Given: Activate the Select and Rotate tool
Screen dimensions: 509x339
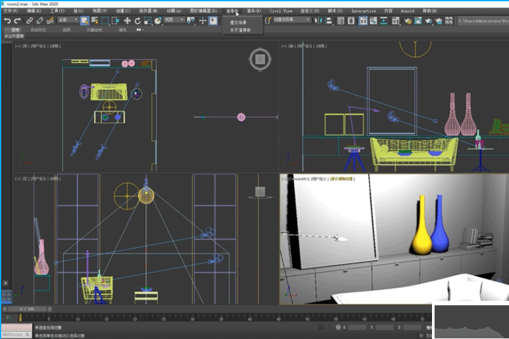Looking at the screenshot, I should click(x=137, y=20).
